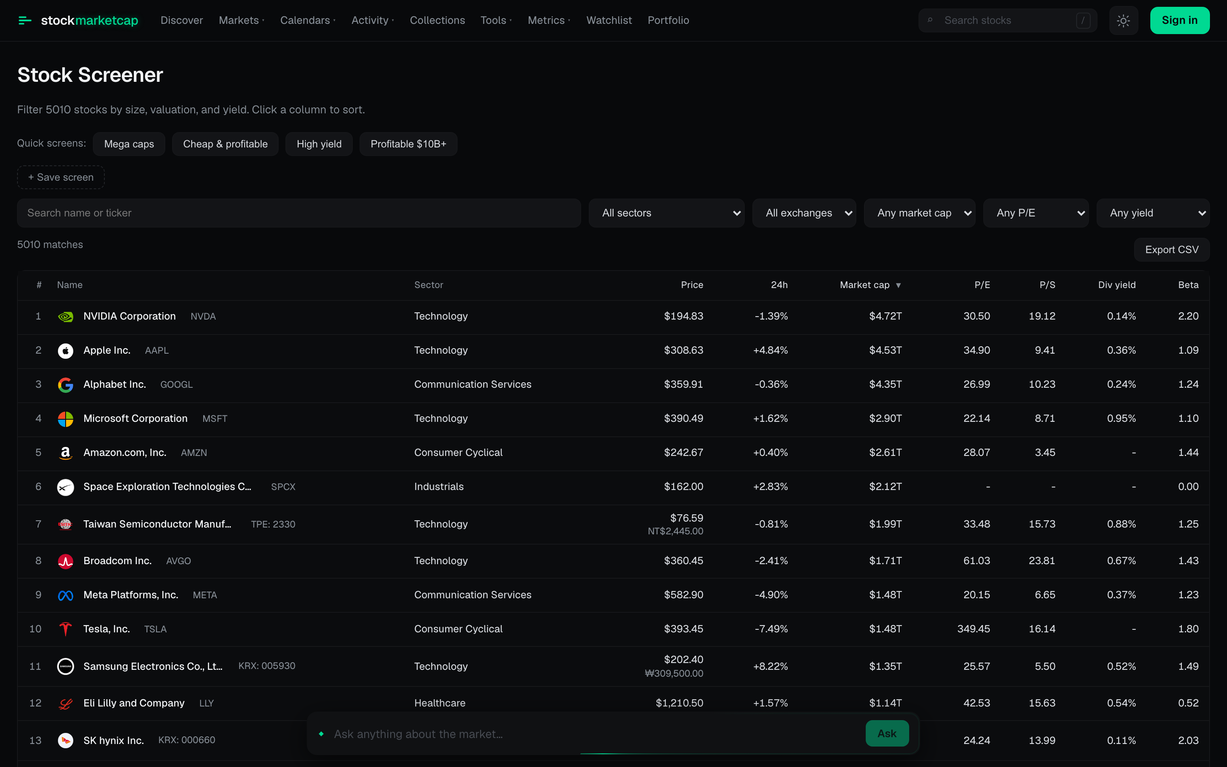
Task: Apply the Profitable $10B+ quick screen
Action: pos(408,144)
